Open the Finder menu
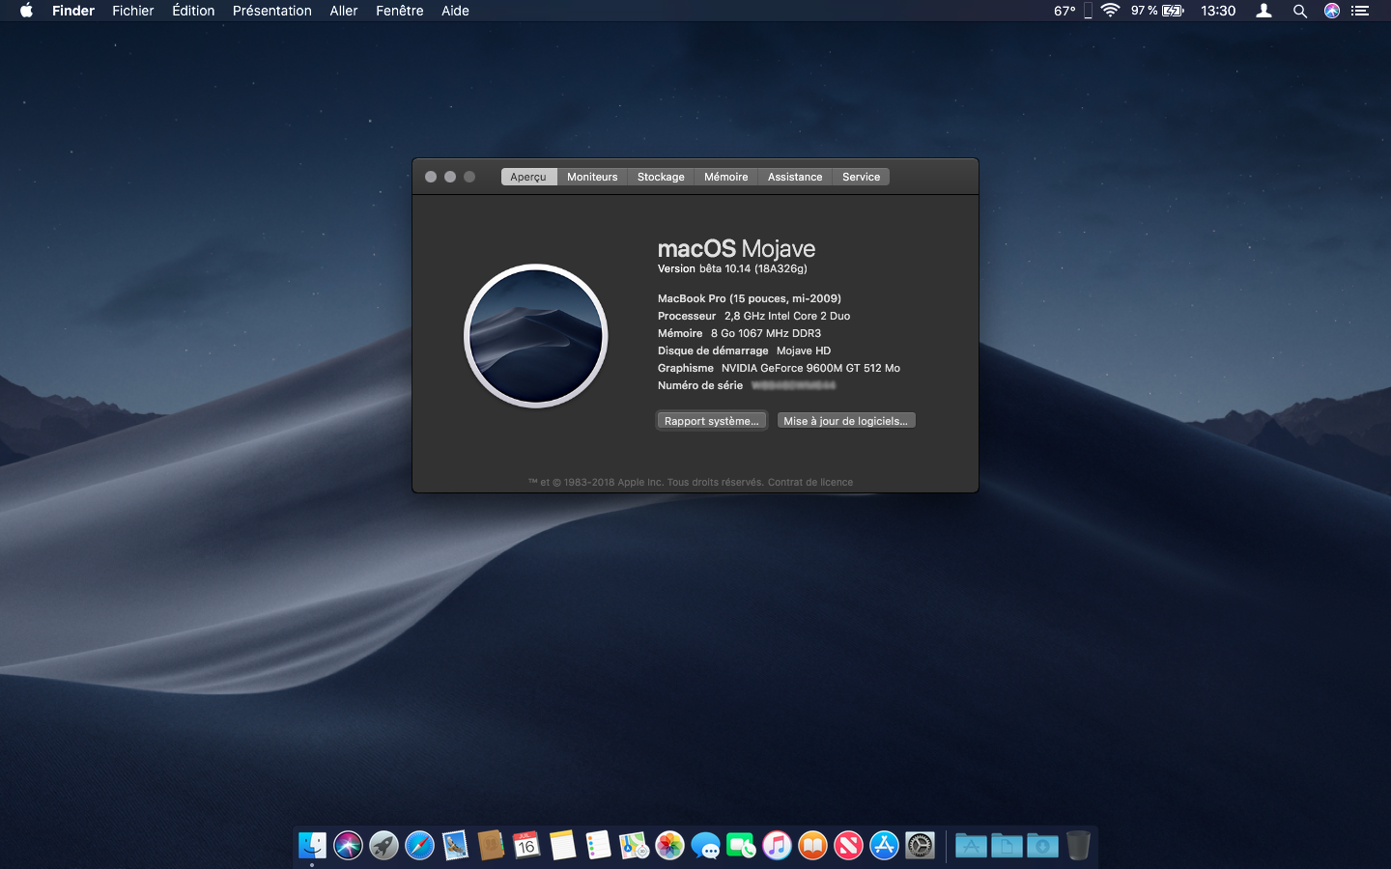The image size is (1391, 869). coord(73,11)
